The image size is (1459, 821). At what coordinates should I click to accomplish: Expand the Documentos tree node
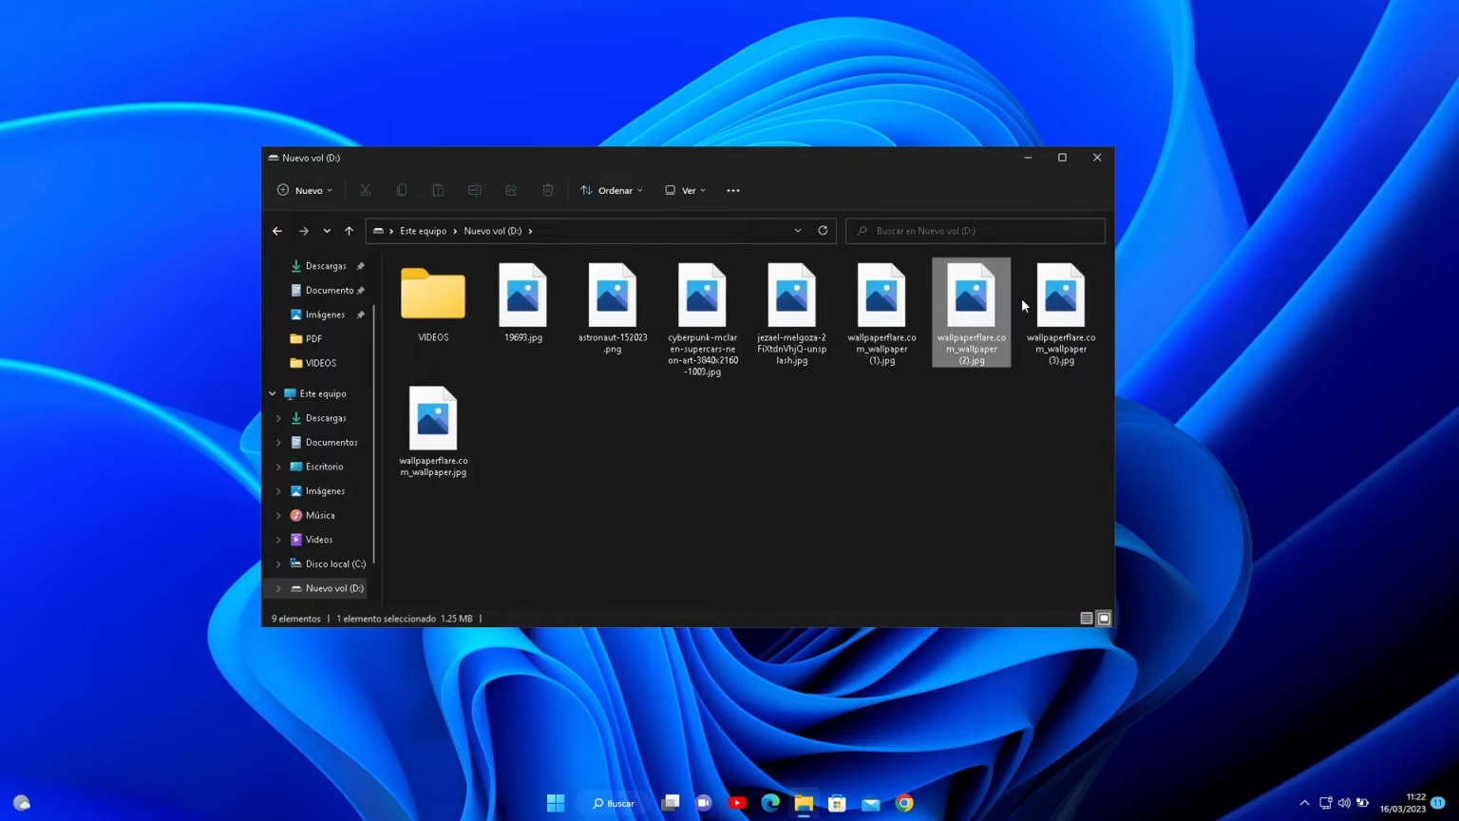(x=278, y=443)
